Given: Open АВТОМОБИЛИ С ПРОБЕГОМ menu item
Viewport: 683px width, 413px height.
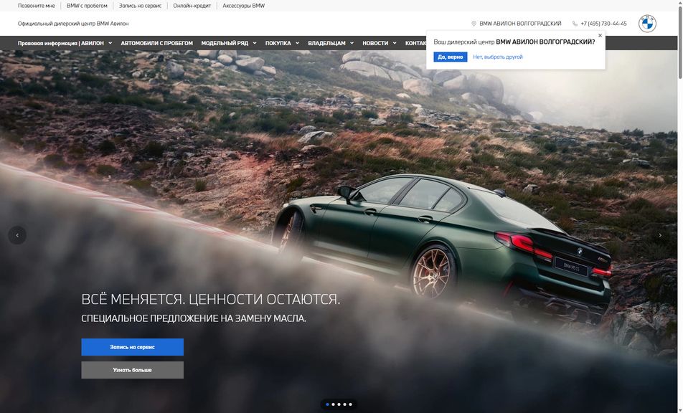Looking at the screenshot, I should [157, 43].
